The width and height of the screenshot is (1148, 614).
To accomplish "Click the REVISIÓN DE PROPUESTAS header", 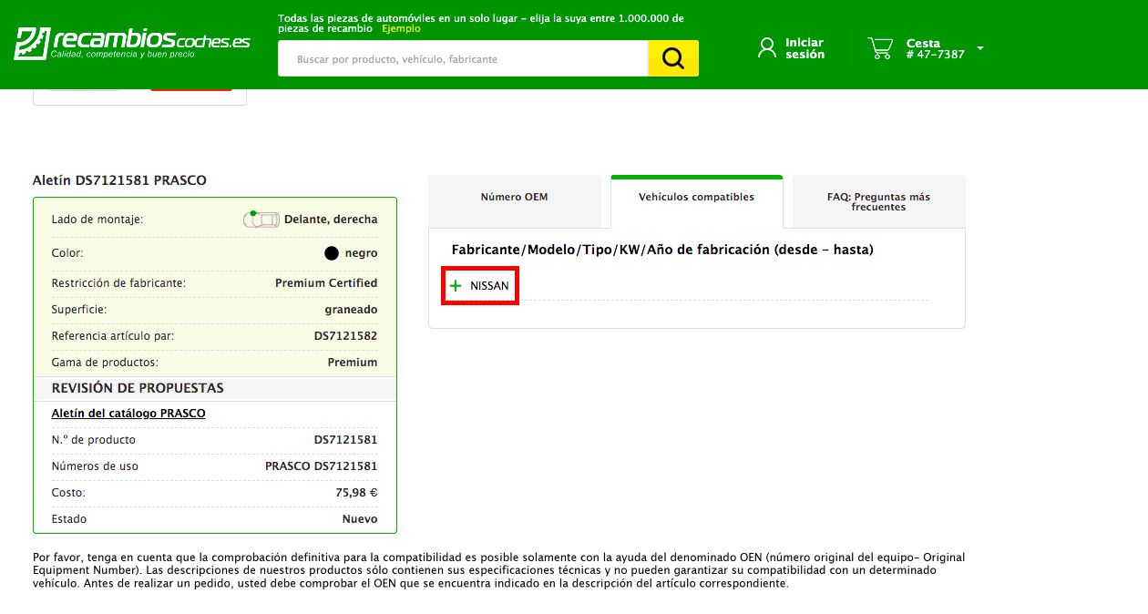I will [138, 388].
